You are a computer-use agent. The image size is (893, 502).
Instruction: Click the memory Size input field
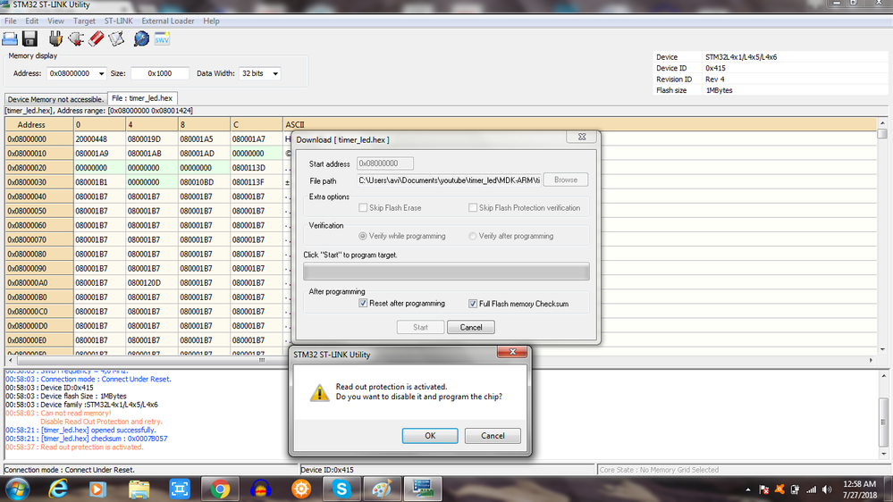tap(160, 73)
